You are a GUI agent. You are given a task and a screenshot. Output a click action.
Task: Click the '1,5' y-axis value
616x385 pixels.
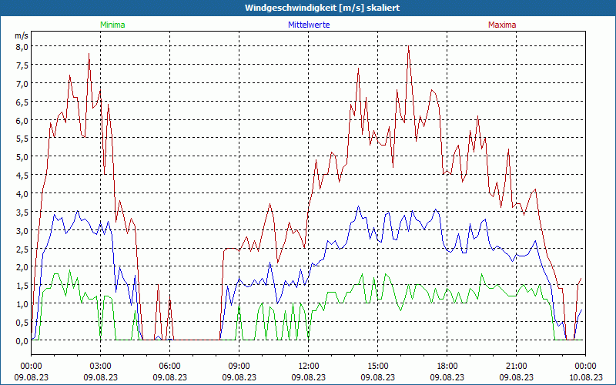[x=22, y=286]
